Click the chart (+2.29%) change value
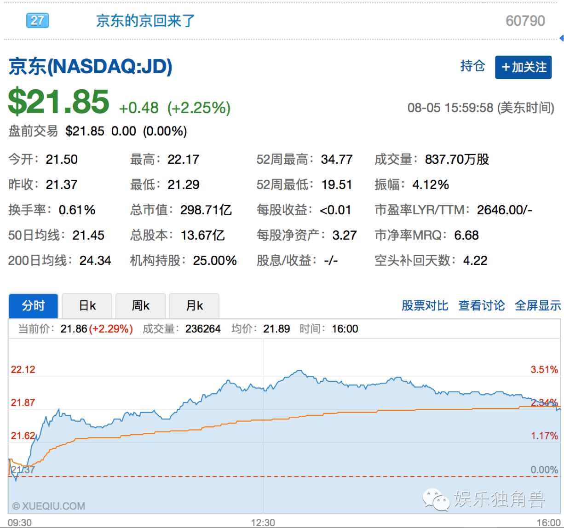This screenshot has height=528, width=564. [x=111, y=329]
